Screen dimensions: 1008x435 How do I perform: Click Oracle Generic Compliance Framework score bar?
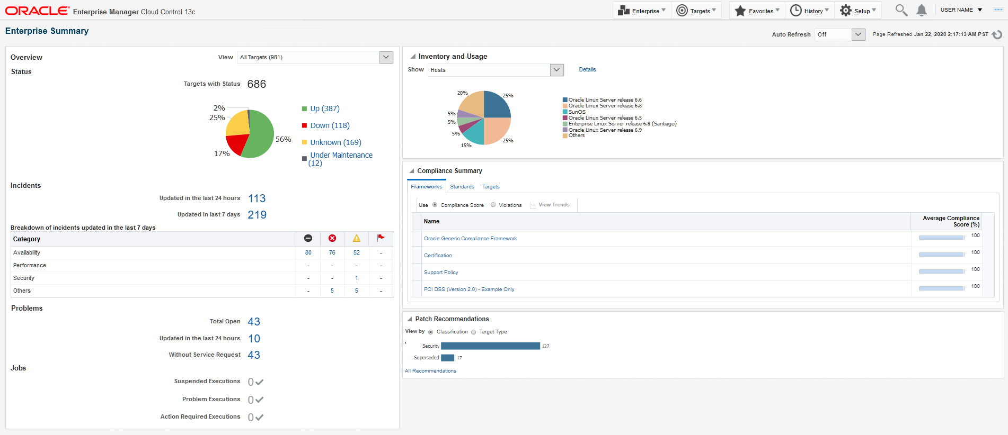pos(942,238)
